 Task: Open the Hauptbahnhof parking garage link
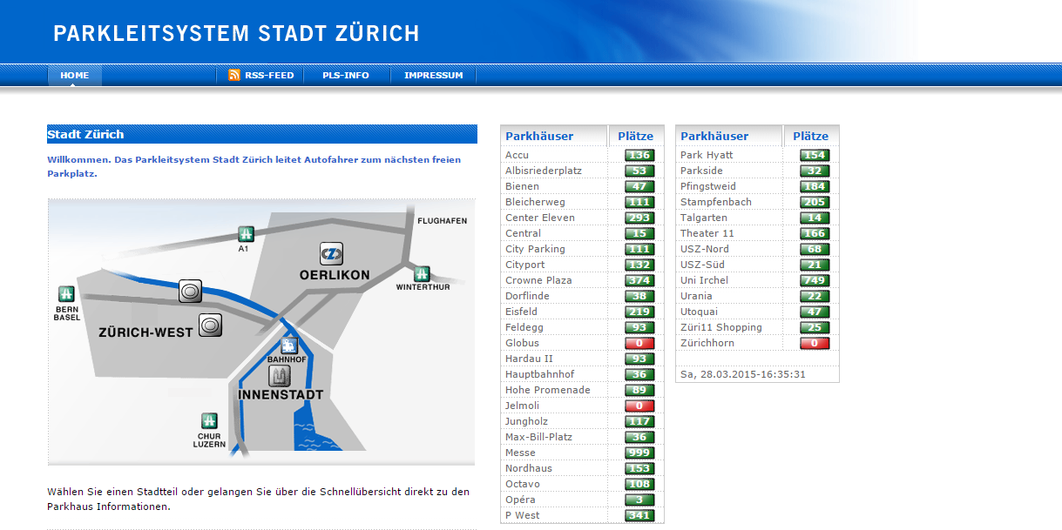(x=539, y=374)
